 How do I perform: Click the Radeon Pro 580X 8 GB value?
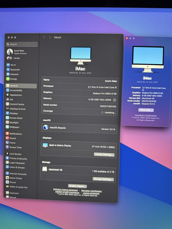[x=105, y=94]
